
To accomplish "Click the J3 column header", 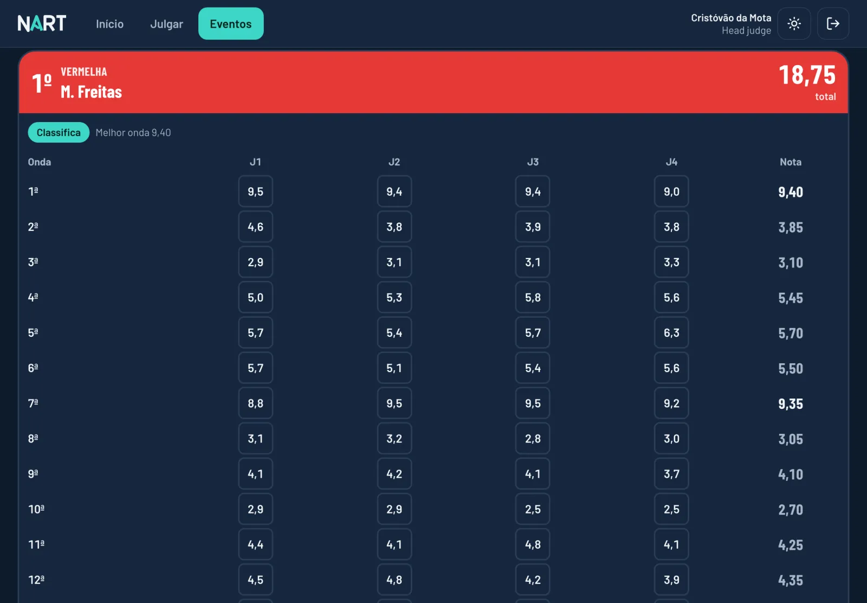I will coord(533,162).
